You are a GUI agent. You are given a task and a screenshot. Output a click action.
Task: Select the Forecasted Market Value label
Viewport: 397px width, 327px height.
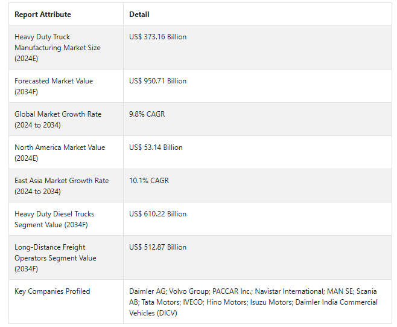coord(54,86)
